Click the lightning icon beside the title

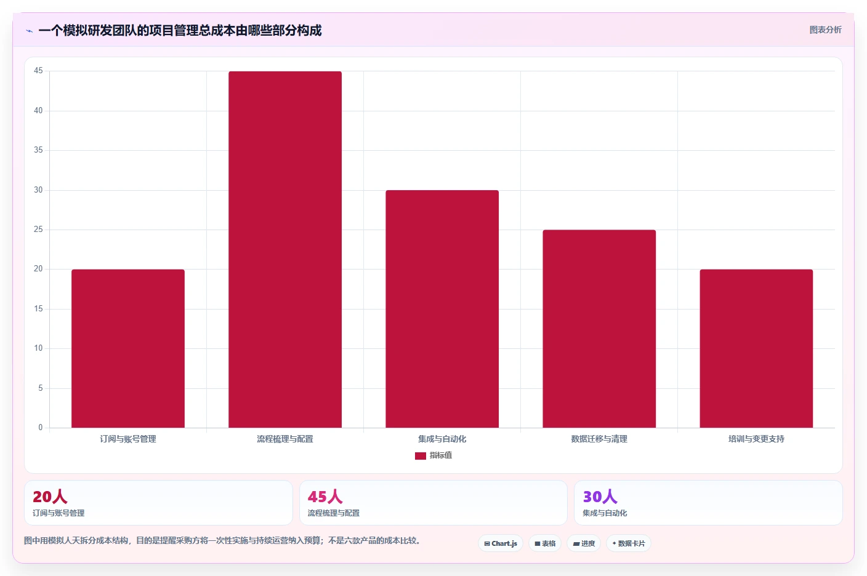(x=29, y=31)
